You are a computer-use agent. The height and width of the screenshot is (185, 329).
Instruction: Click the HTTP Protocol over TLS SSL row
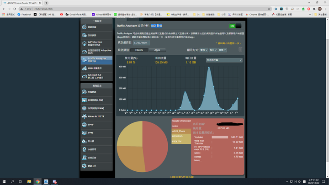218,148
